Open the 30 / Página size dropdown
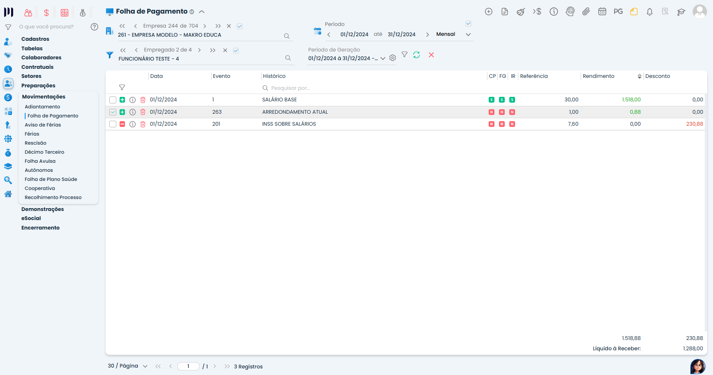Viewport: 713px width, 375px height. [x=145, y=366]
